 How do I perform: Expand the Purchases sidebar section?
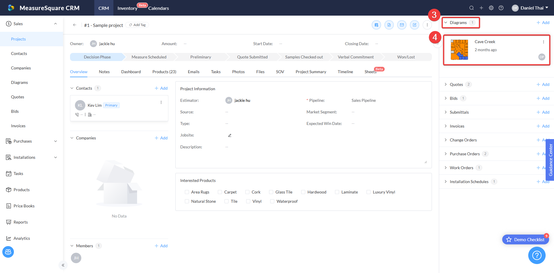[x=56, y=141]
